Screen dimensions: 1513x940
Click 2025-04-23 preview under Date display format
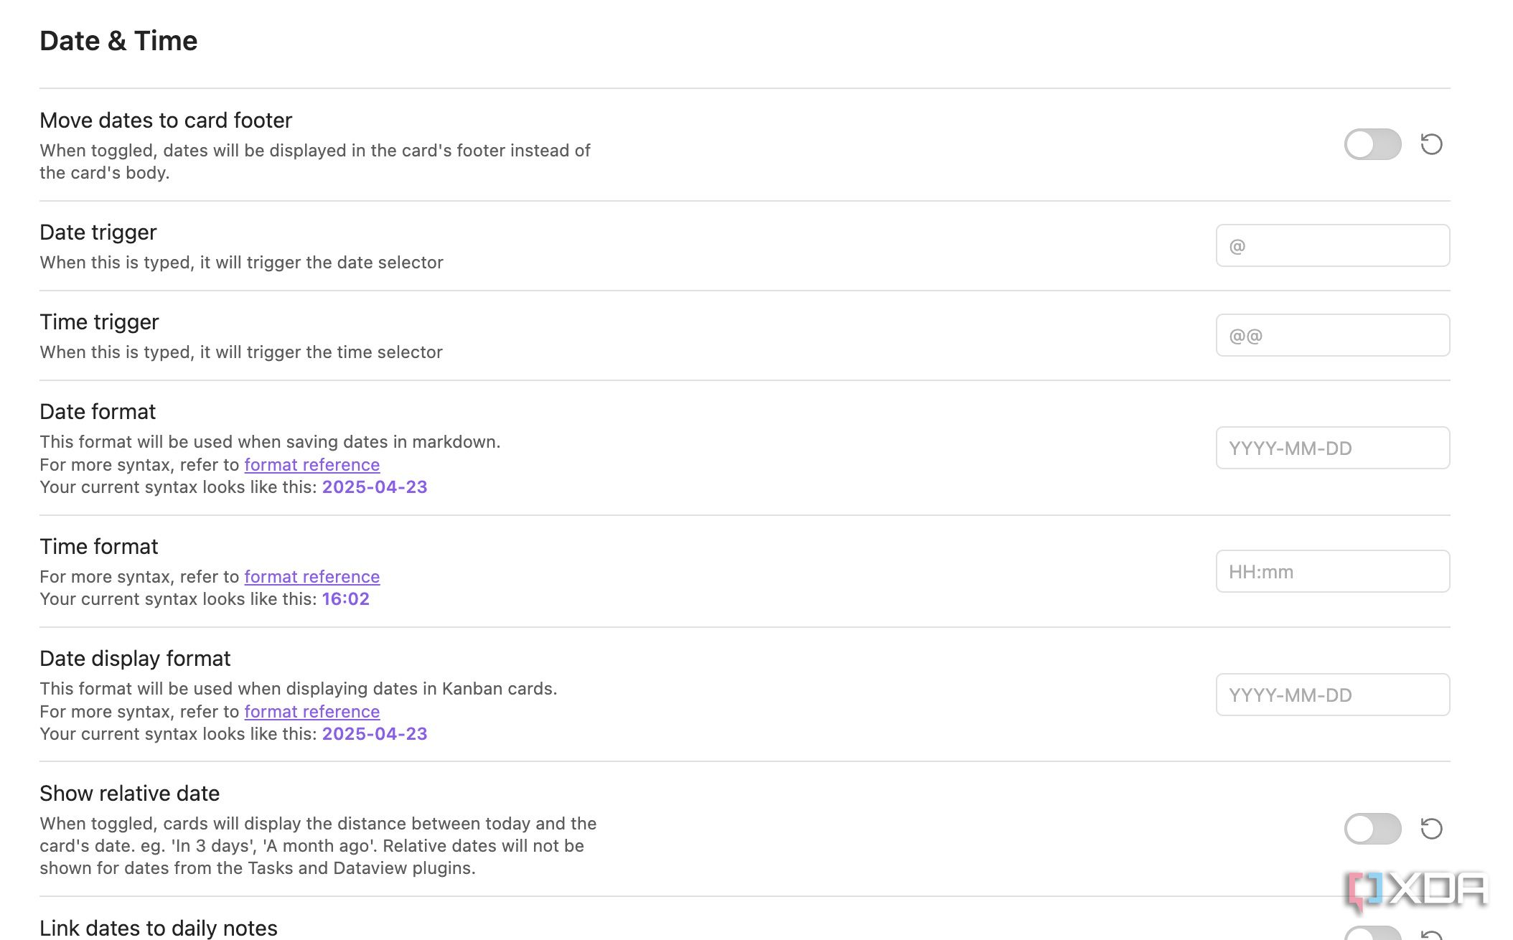tap(375, 733)
